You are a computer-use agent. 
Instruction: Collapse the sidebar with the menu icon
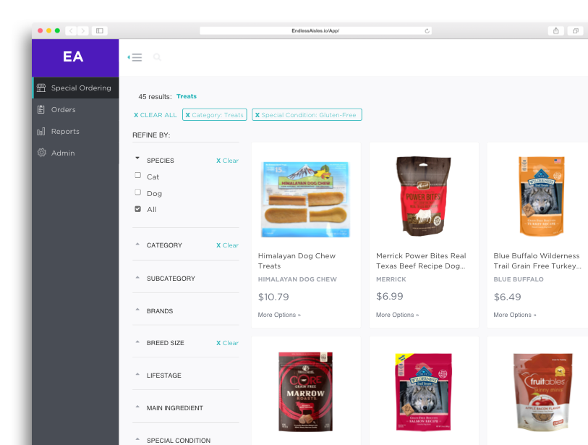pyautogui.click(x=135, y=57)
